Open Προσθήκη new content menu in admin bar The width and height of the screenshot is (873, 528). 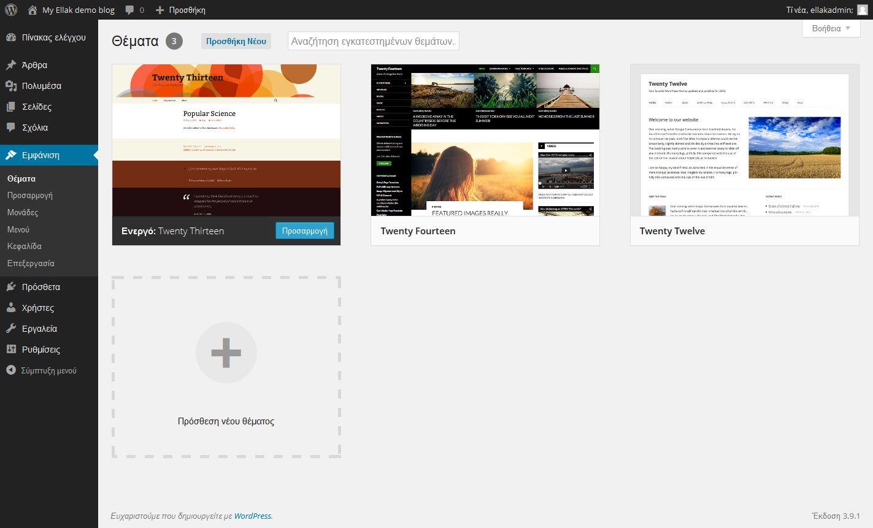coord(187,10)
